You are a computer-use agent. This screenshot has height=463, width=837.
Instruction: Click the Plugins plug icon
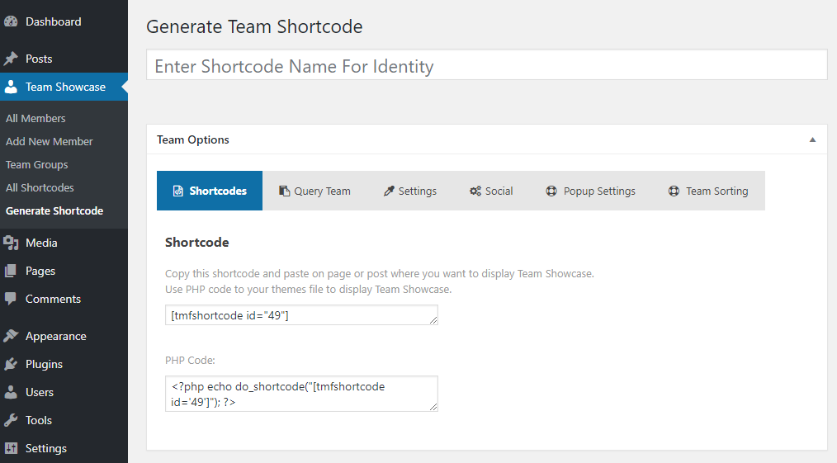(x=11, y=364)
